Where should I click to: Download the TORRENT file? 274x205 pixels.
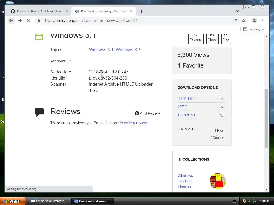pos(186,115)
